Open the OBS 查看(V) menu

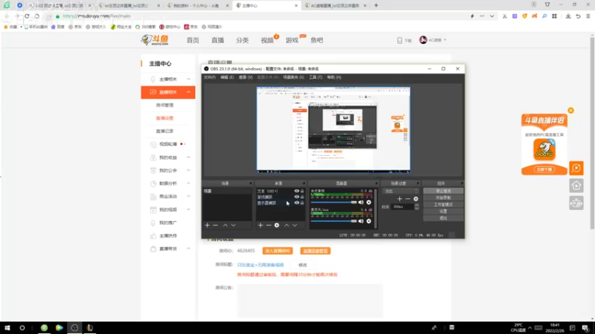tap(245, 77)
